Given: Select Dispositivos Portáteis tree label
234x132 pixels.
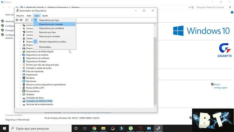Looking at the screenshot, I should click(x=36, y=61).
